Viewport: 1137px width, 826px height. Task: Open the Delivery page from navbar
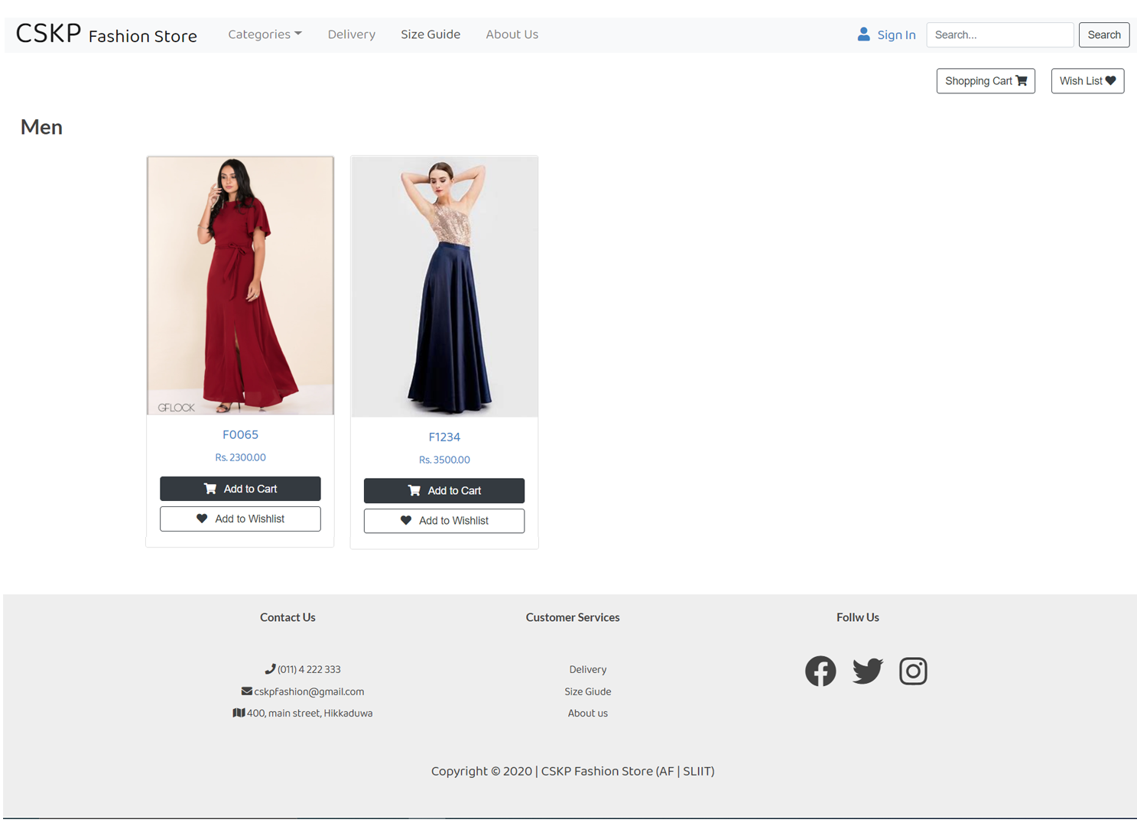[x=351, y=34]
